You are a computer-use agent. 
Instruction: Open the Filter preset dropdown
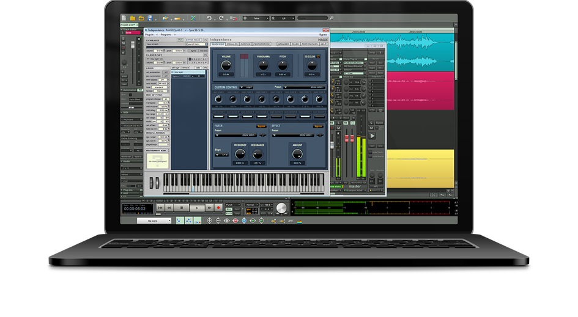click(236, 135)
